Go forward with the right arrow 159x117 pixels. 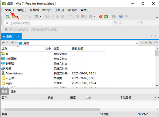[12, 43]
